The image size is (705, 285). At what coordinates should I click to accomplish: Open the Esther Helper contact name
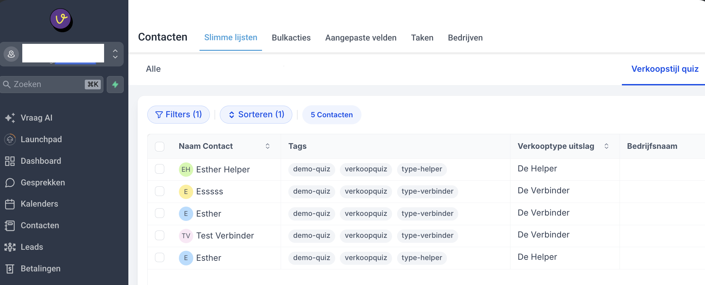[223, 169]
